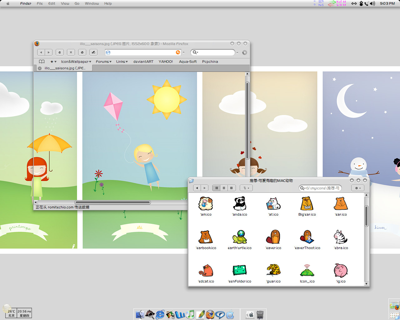Select the 'edcat.ico file

pos(206,273)
